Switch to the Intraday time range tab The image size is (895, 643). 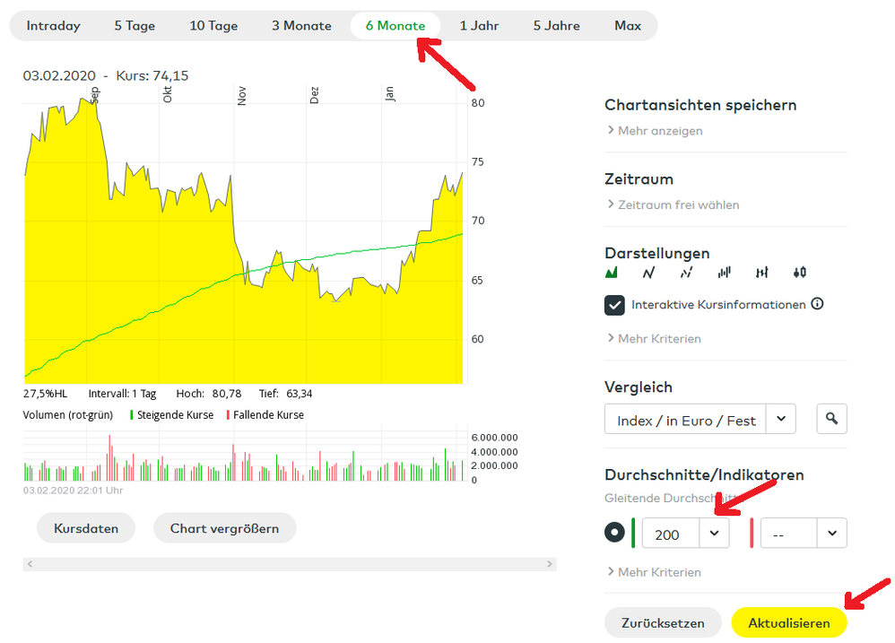point(53,26)
